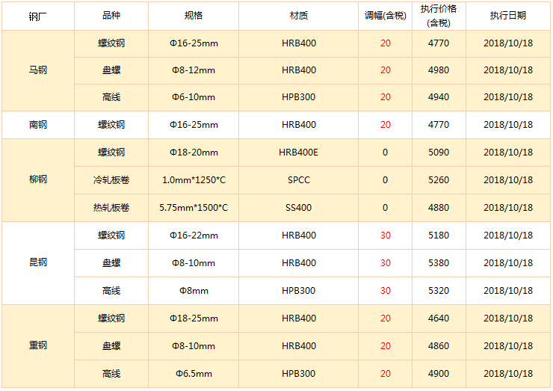The width and height of the screenshot is (553, 391).
Task: Click HPB300 in the Φ6.5mm row
Action: click(298, 374)
